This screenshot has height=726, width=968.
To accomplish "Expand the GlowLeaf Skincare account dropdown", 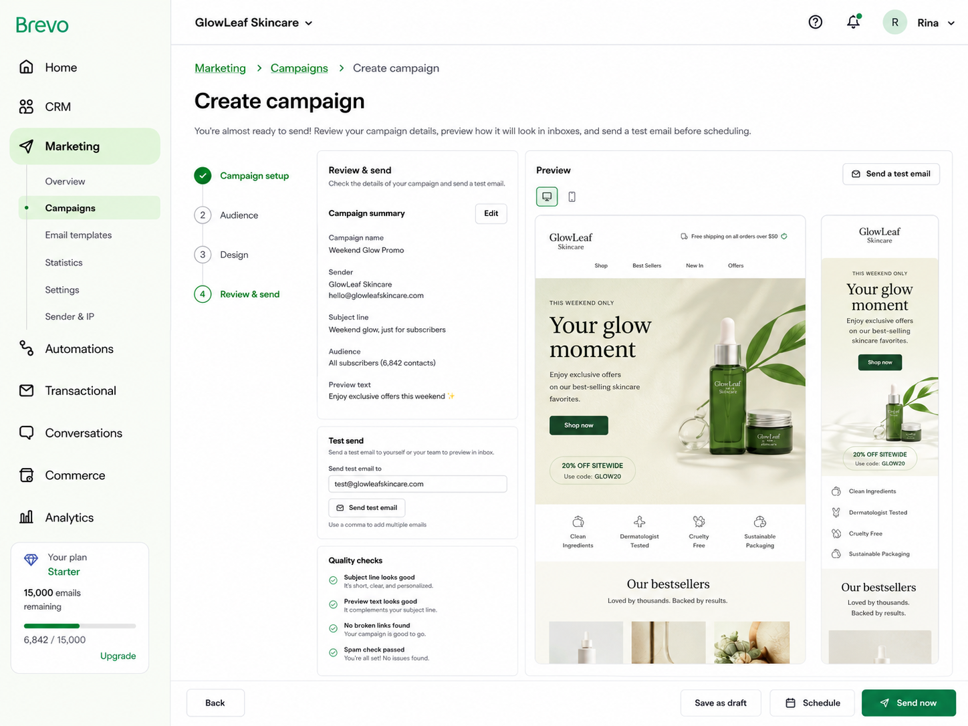I will (254, 23).
